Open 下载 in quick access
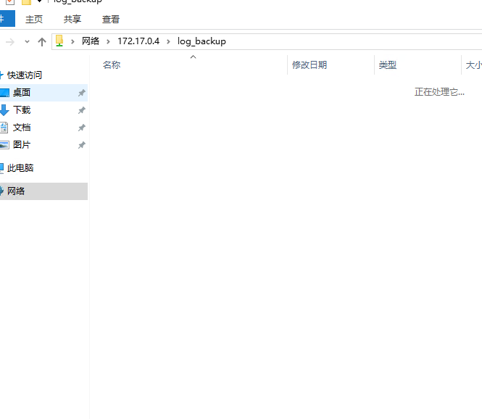The width and height of the screenshot is (482, 419). pos(22,110)
